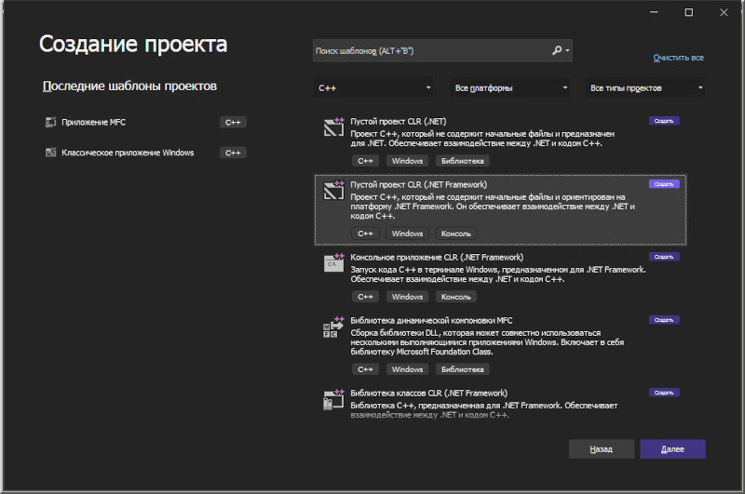Click C++ tag next to Классическое приложение Windows
This screenshot has height=494, width=745.
[x=233, y=153]
